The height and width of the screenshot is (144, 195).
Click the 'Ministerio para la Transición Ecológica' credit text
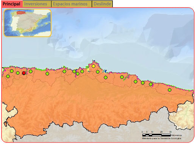click(x=162, y=138)
